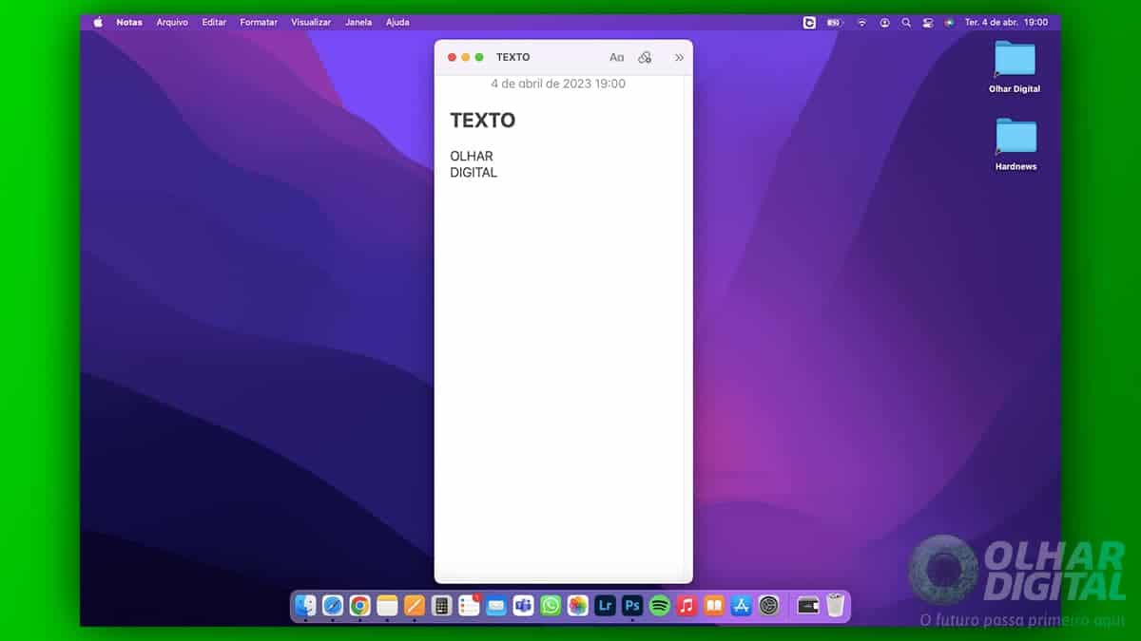Open Pages in the Dock
The width and height of the screenshot is (1141, 641).
(415, 605)
